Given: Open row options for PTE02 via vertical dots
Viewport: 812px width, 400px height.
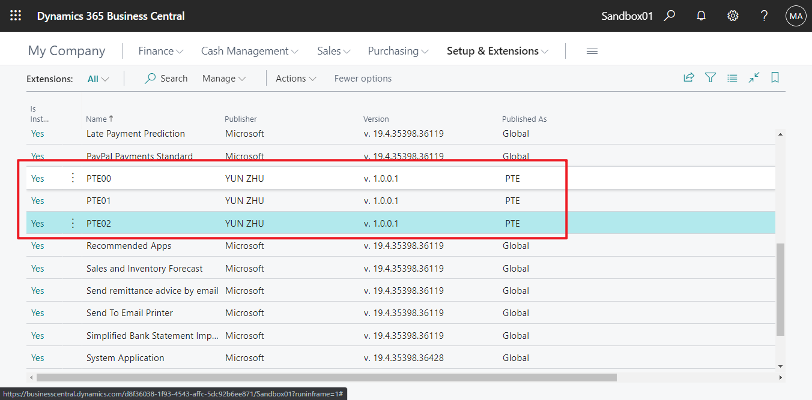Looking at the screenshot, I should coord(73,222).
